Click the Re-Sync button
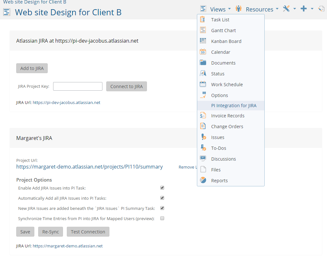The width and height of the screenshot is (327, 256). pyautogui.click(x=51, y=232)
